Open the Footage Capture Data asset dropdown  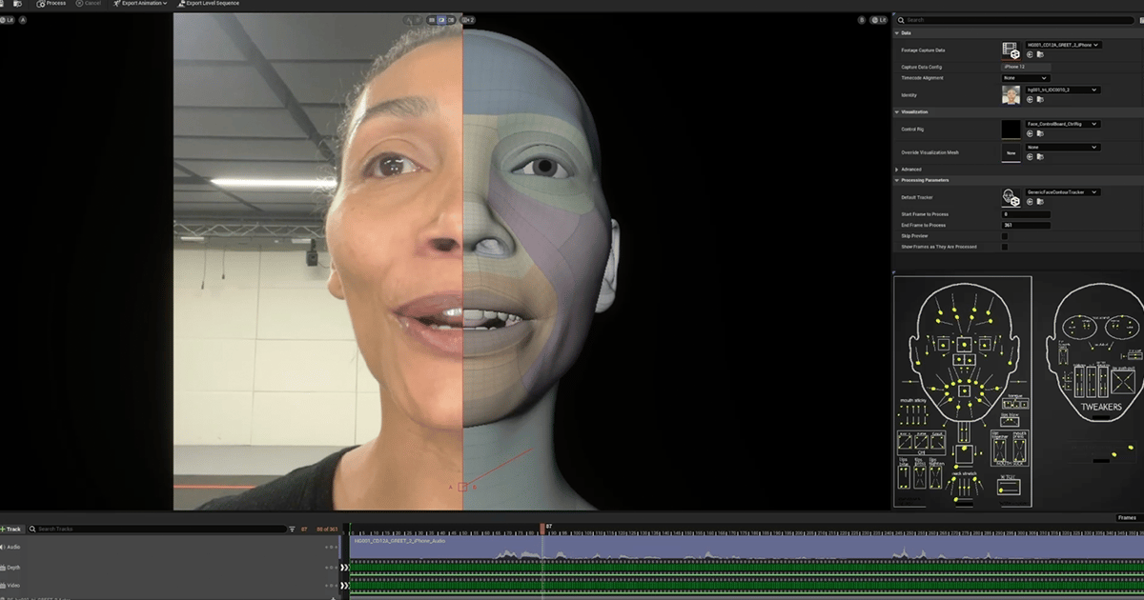[1063, 45]
